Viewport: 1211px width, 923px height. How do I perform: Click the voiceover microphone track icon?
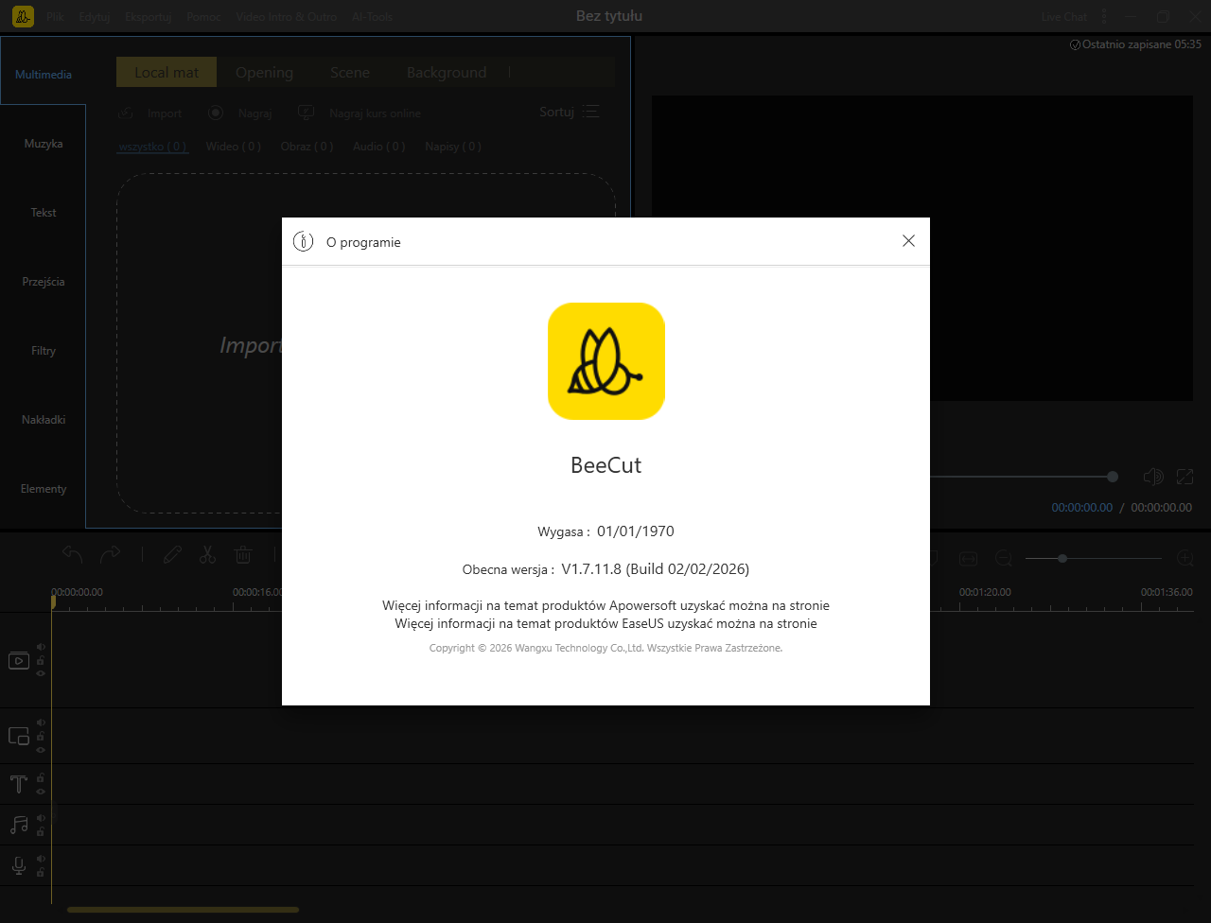click(18, 865)
